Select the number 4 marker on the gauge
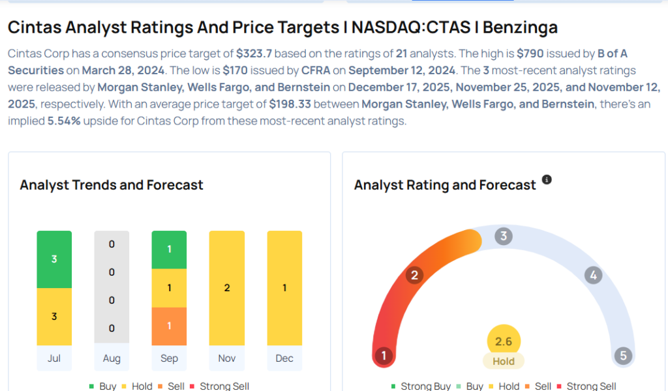The image size is (668, 391). click(x=593, y=275)
